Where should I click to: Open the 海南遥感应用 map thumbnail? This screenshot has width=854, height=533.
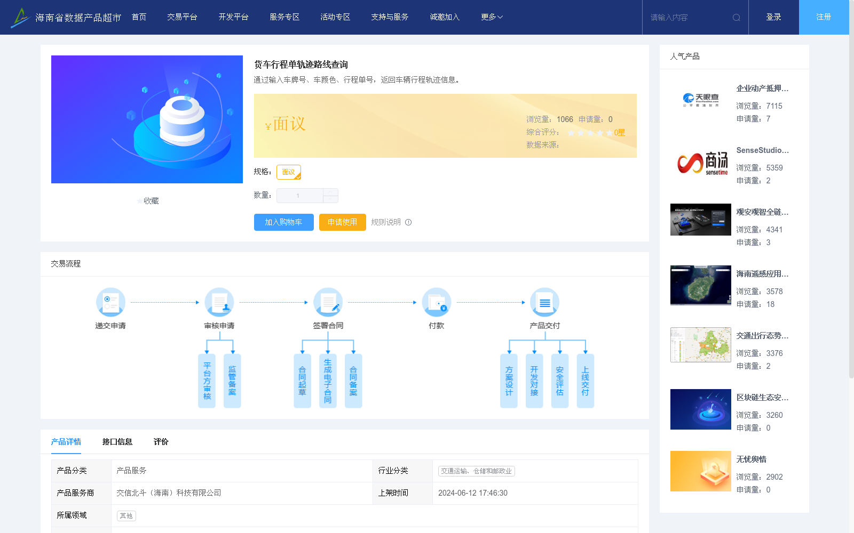pos(701,285)
